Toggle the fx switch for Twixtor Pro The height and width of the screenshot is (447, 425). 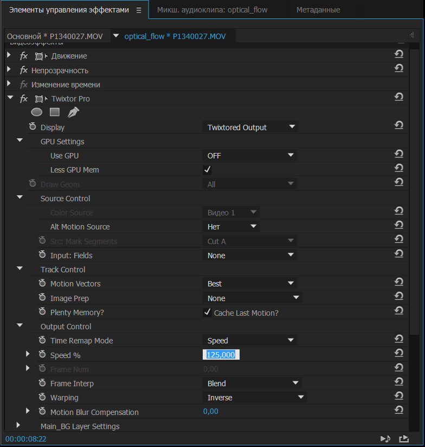pyautogui.click(x=24, y=99)
